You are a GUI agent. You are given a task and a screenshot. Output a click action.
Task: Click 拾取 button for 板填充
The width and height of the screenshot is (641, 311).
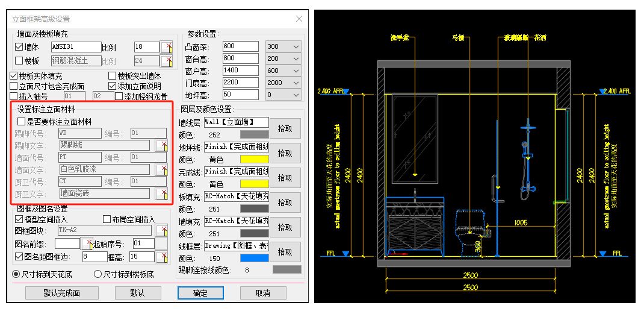click(x=285, y=203)
